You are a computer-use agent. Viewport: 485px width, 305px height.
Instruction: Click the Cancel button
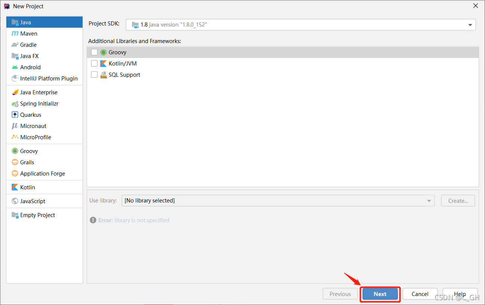click(x=420, y=294)
